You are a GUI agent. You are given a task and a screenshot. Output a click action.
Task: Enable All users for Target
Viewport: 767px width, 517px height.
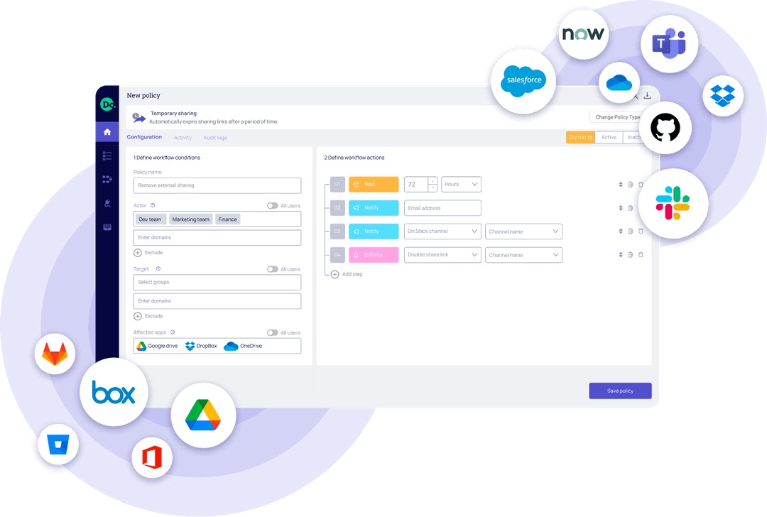[272, 269]
